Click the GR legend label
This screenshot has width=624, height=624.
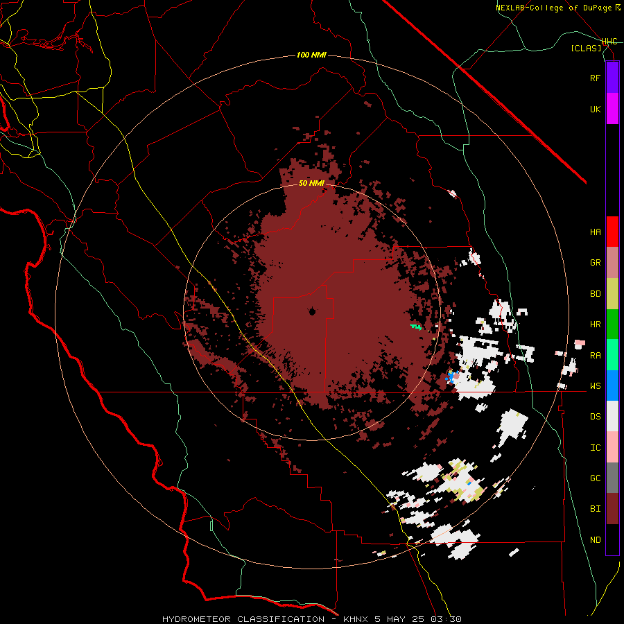coord(595,263)
